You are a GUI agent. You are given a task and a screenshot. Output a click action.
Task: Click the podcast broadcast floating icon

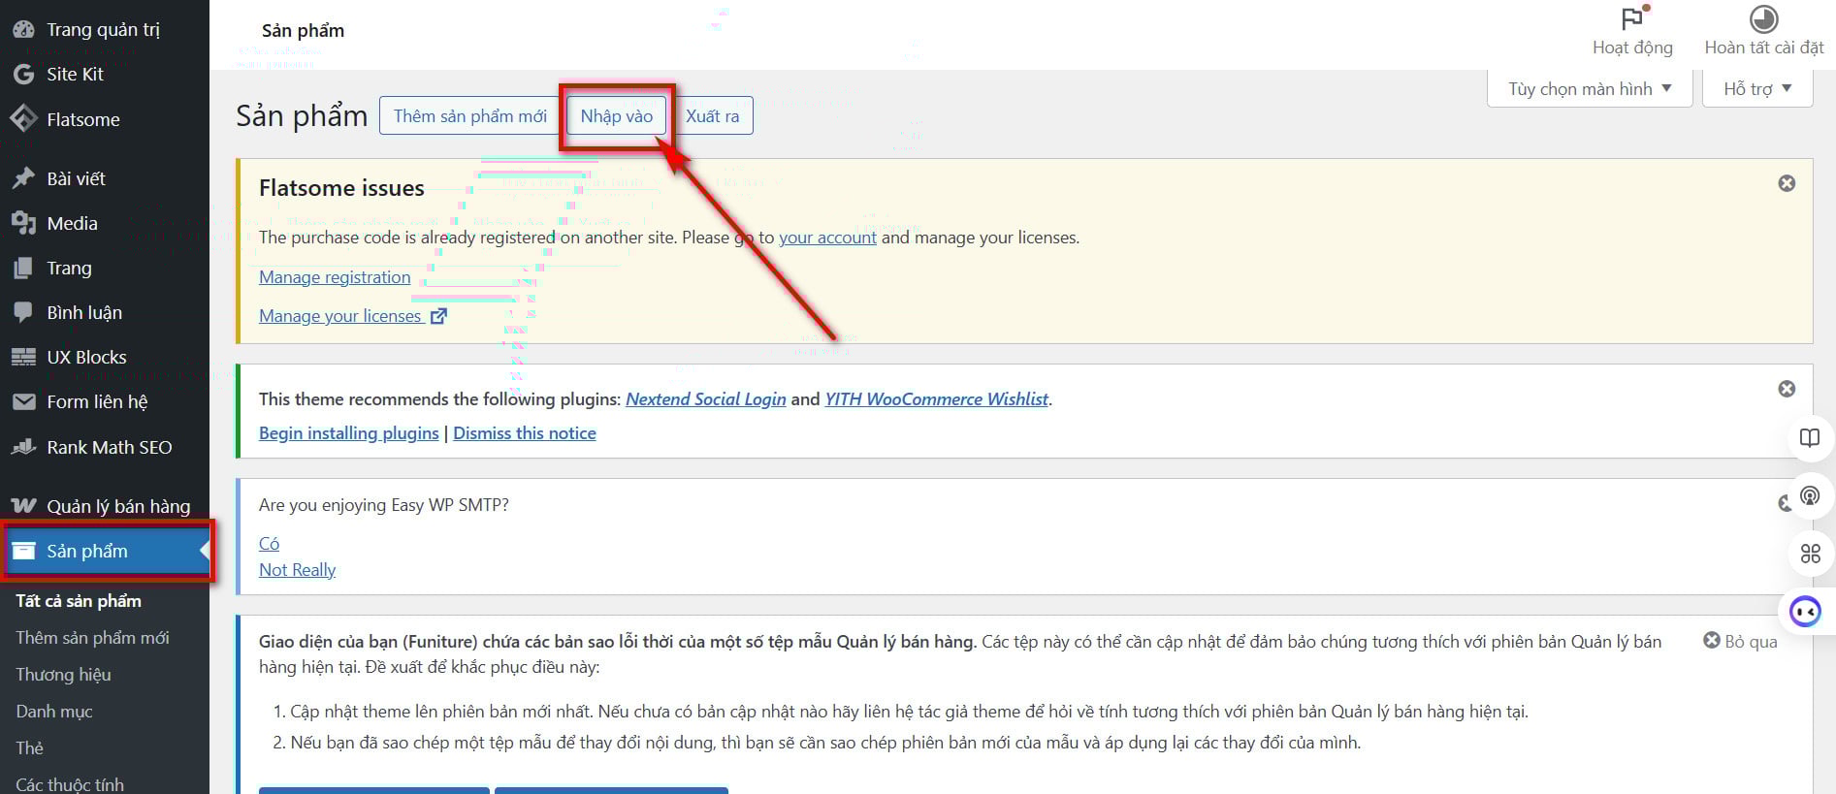coord(1810,495)
